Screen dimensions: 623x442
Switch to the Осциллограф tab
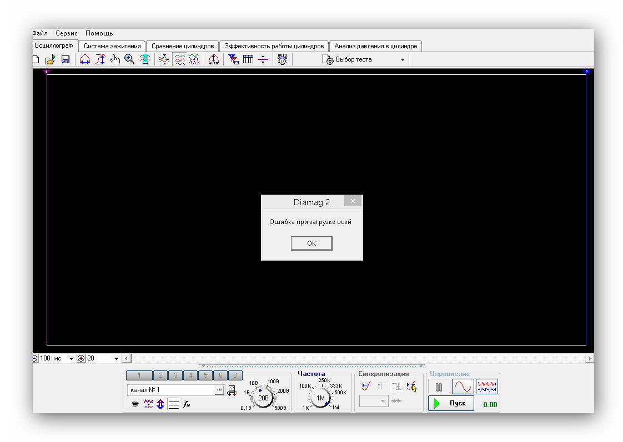click(x=54, y=45)
